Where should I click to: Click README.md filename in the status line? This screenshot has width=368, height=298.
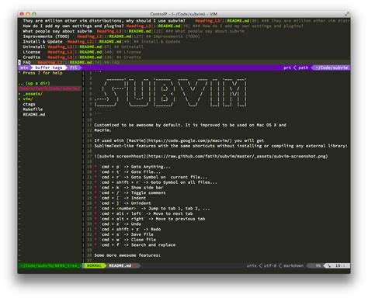120,265
